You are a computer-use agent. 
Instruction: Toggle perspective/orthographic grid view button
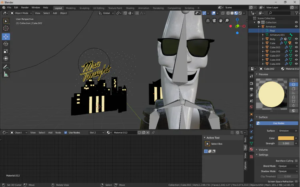pos(208,21)
